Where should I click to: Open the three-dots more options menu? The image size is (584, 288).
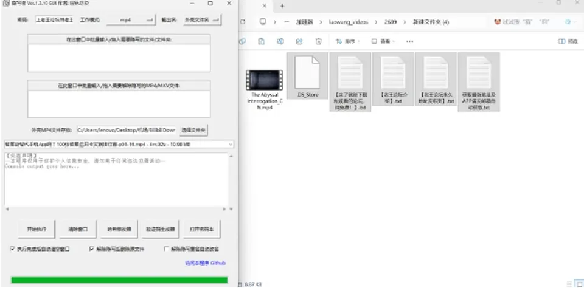[409, 41]
